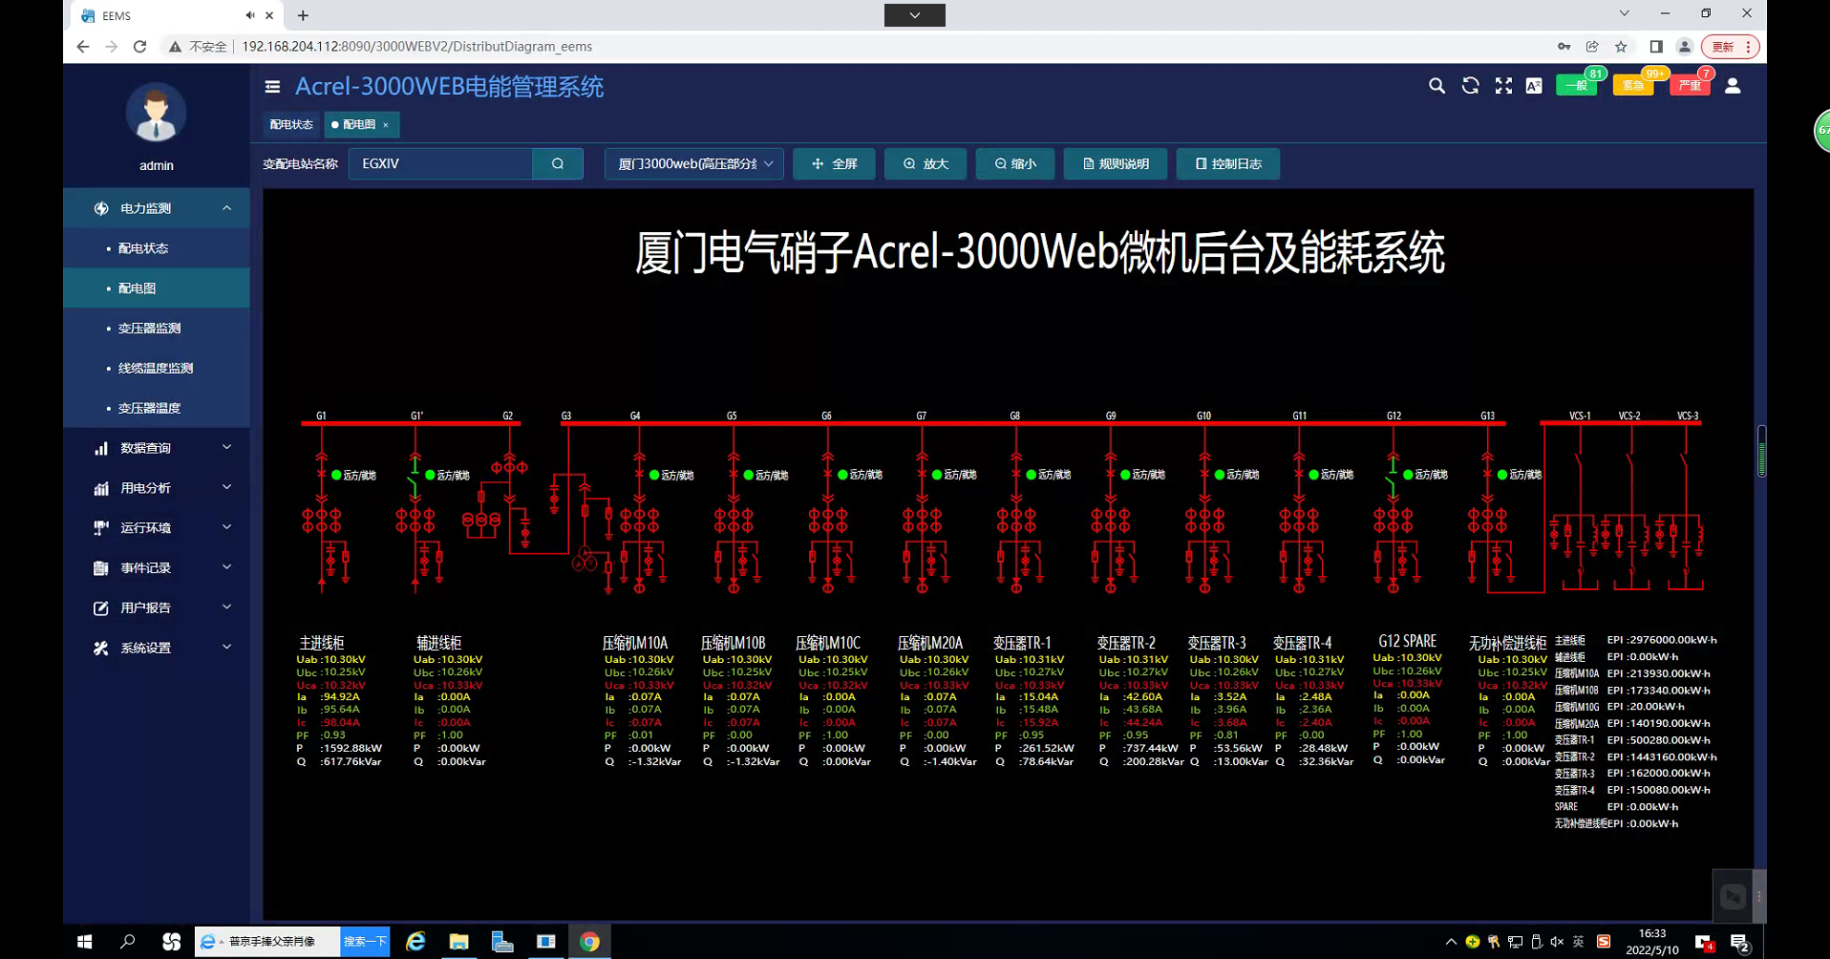Click the search button beside EGXIV field
The height and width of the screenshot is (959, 1830).
[x=558, y=164]
